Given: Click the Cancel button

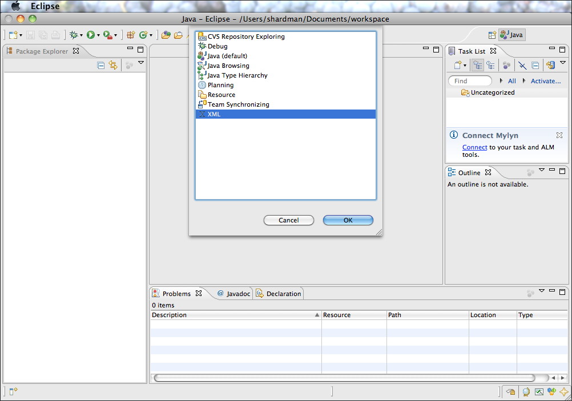Looking at the screenshot, I should [288, 220].
